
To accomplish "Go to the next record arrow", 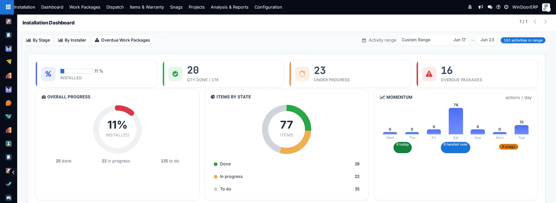I will tap(546, 21).
